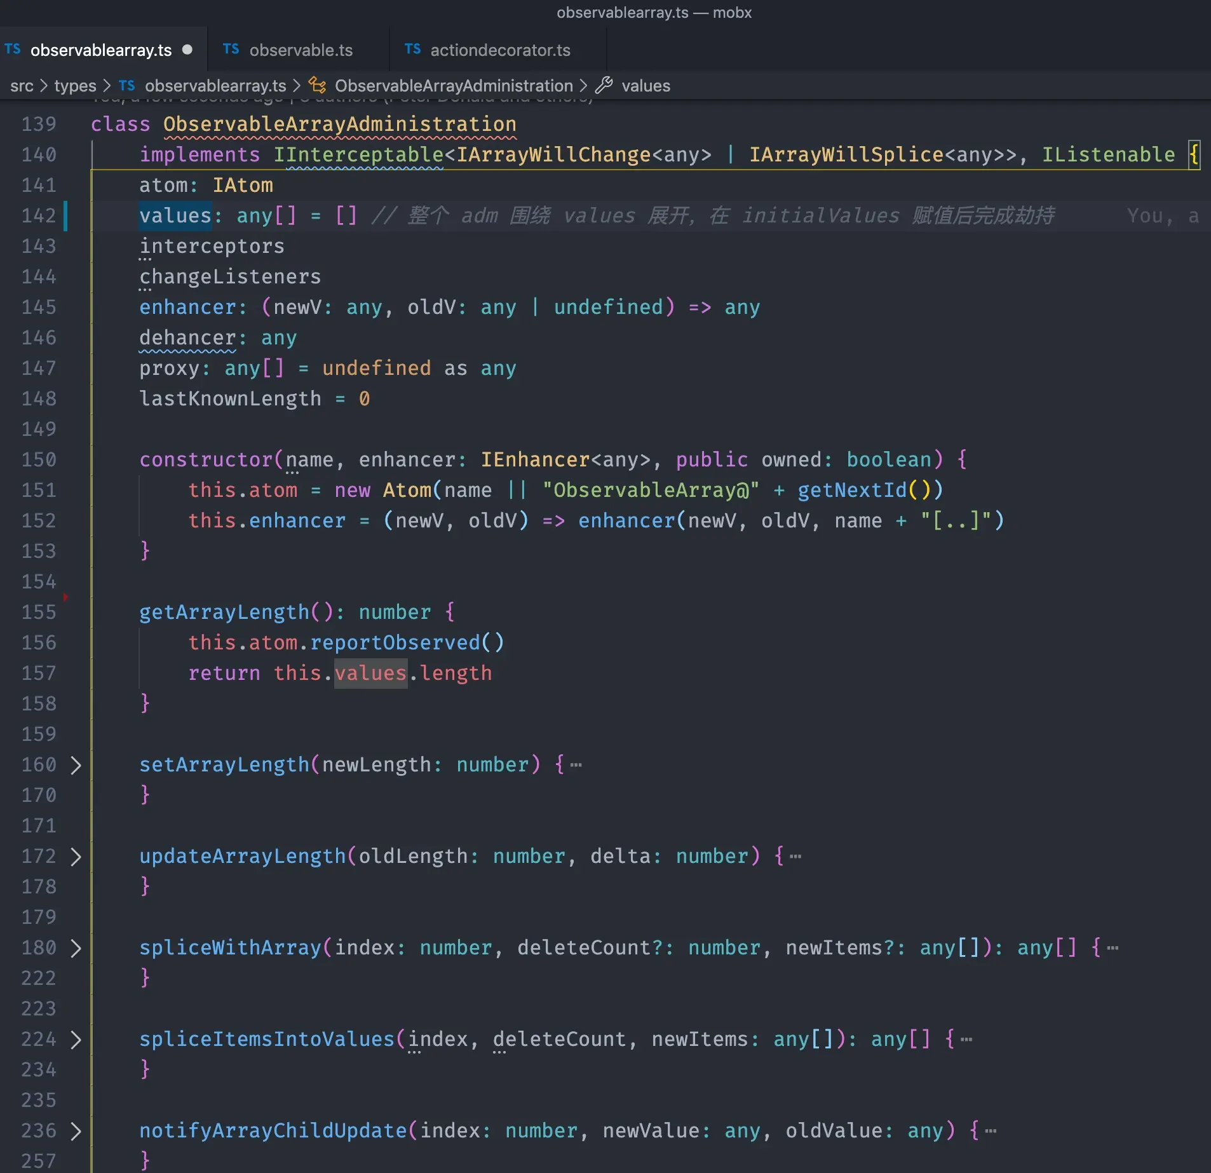Click dehancer on line 146
This screenshot has height=1173, width=1211.
pos(187,338)
